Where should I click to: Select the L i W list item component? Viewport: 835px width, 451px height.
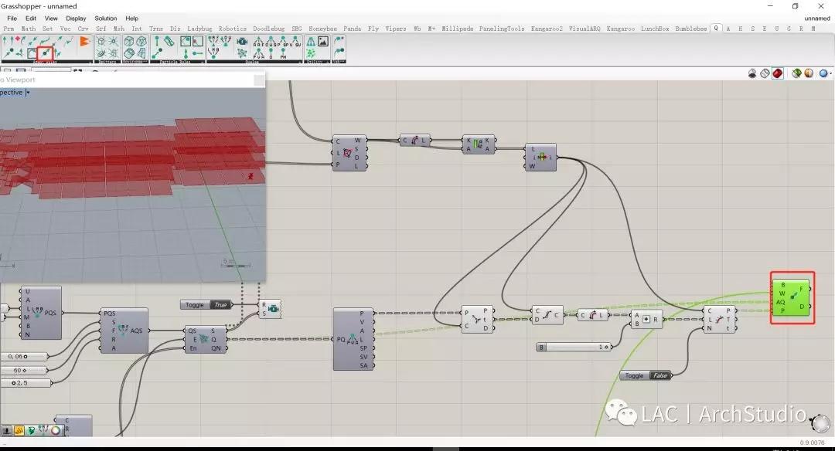tap(540, 158)
